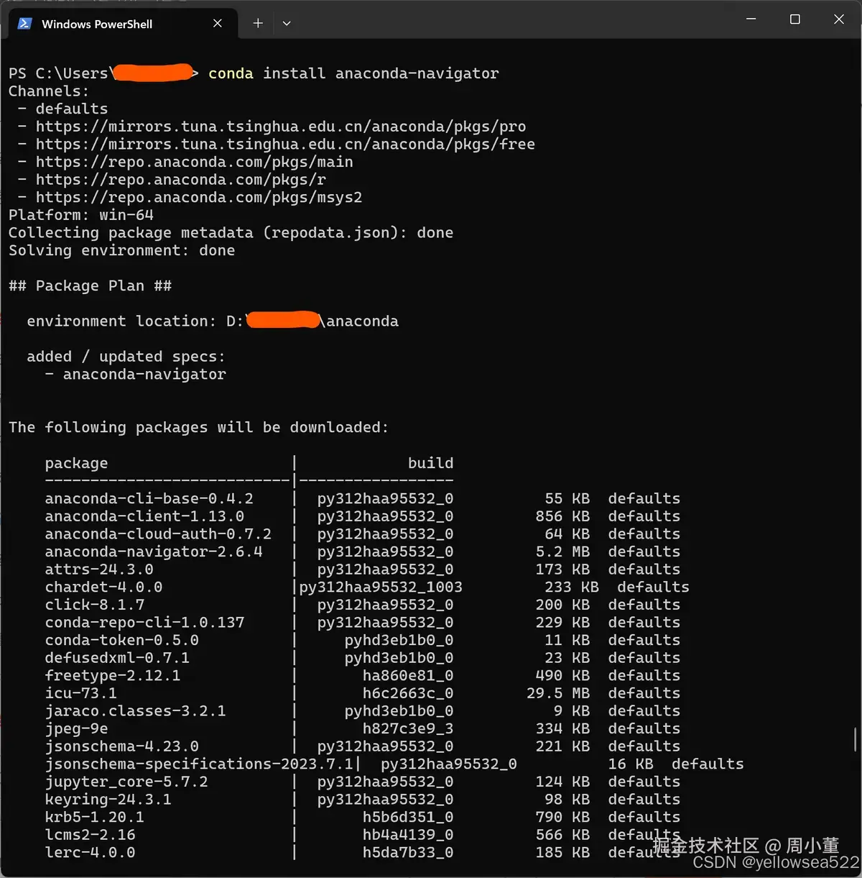Click 'krb5-1.20.1' package name
862x878 pixels.
(x=94, y=817)
